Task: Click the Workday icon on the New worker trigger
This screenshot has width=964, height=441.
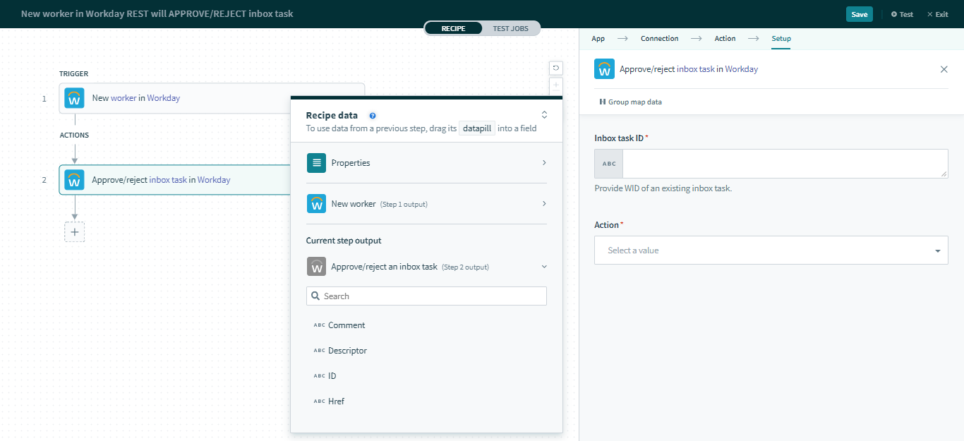Action: (74, 98)
